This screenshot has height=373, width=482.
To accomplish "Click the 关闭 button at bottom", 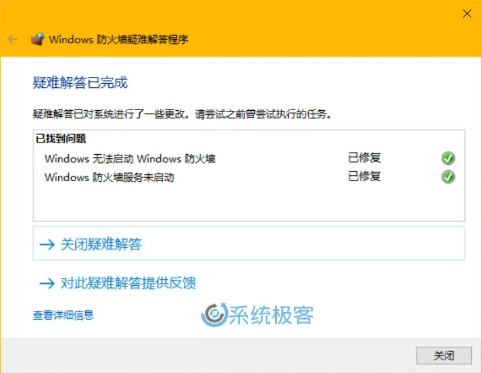I will click(444, 355).
